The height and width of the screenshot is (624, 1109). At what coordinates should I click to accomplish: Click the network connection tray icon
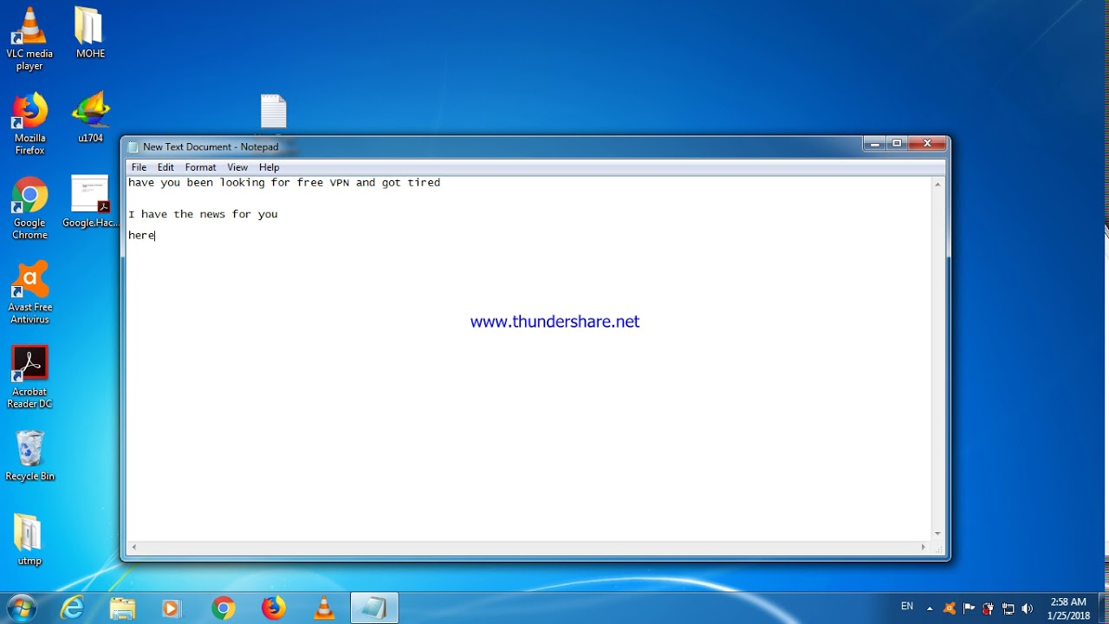coord(1008,608)
